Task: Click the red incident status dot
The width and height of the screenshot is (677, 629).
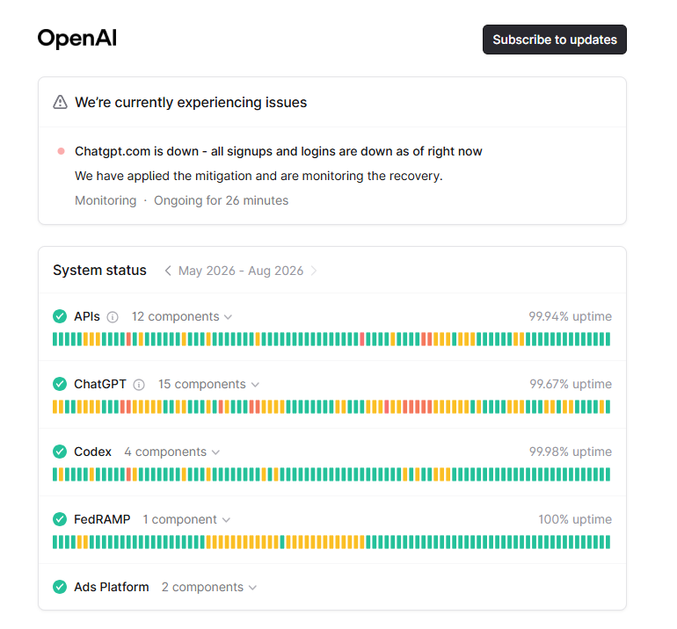Action: coord(62,151)
